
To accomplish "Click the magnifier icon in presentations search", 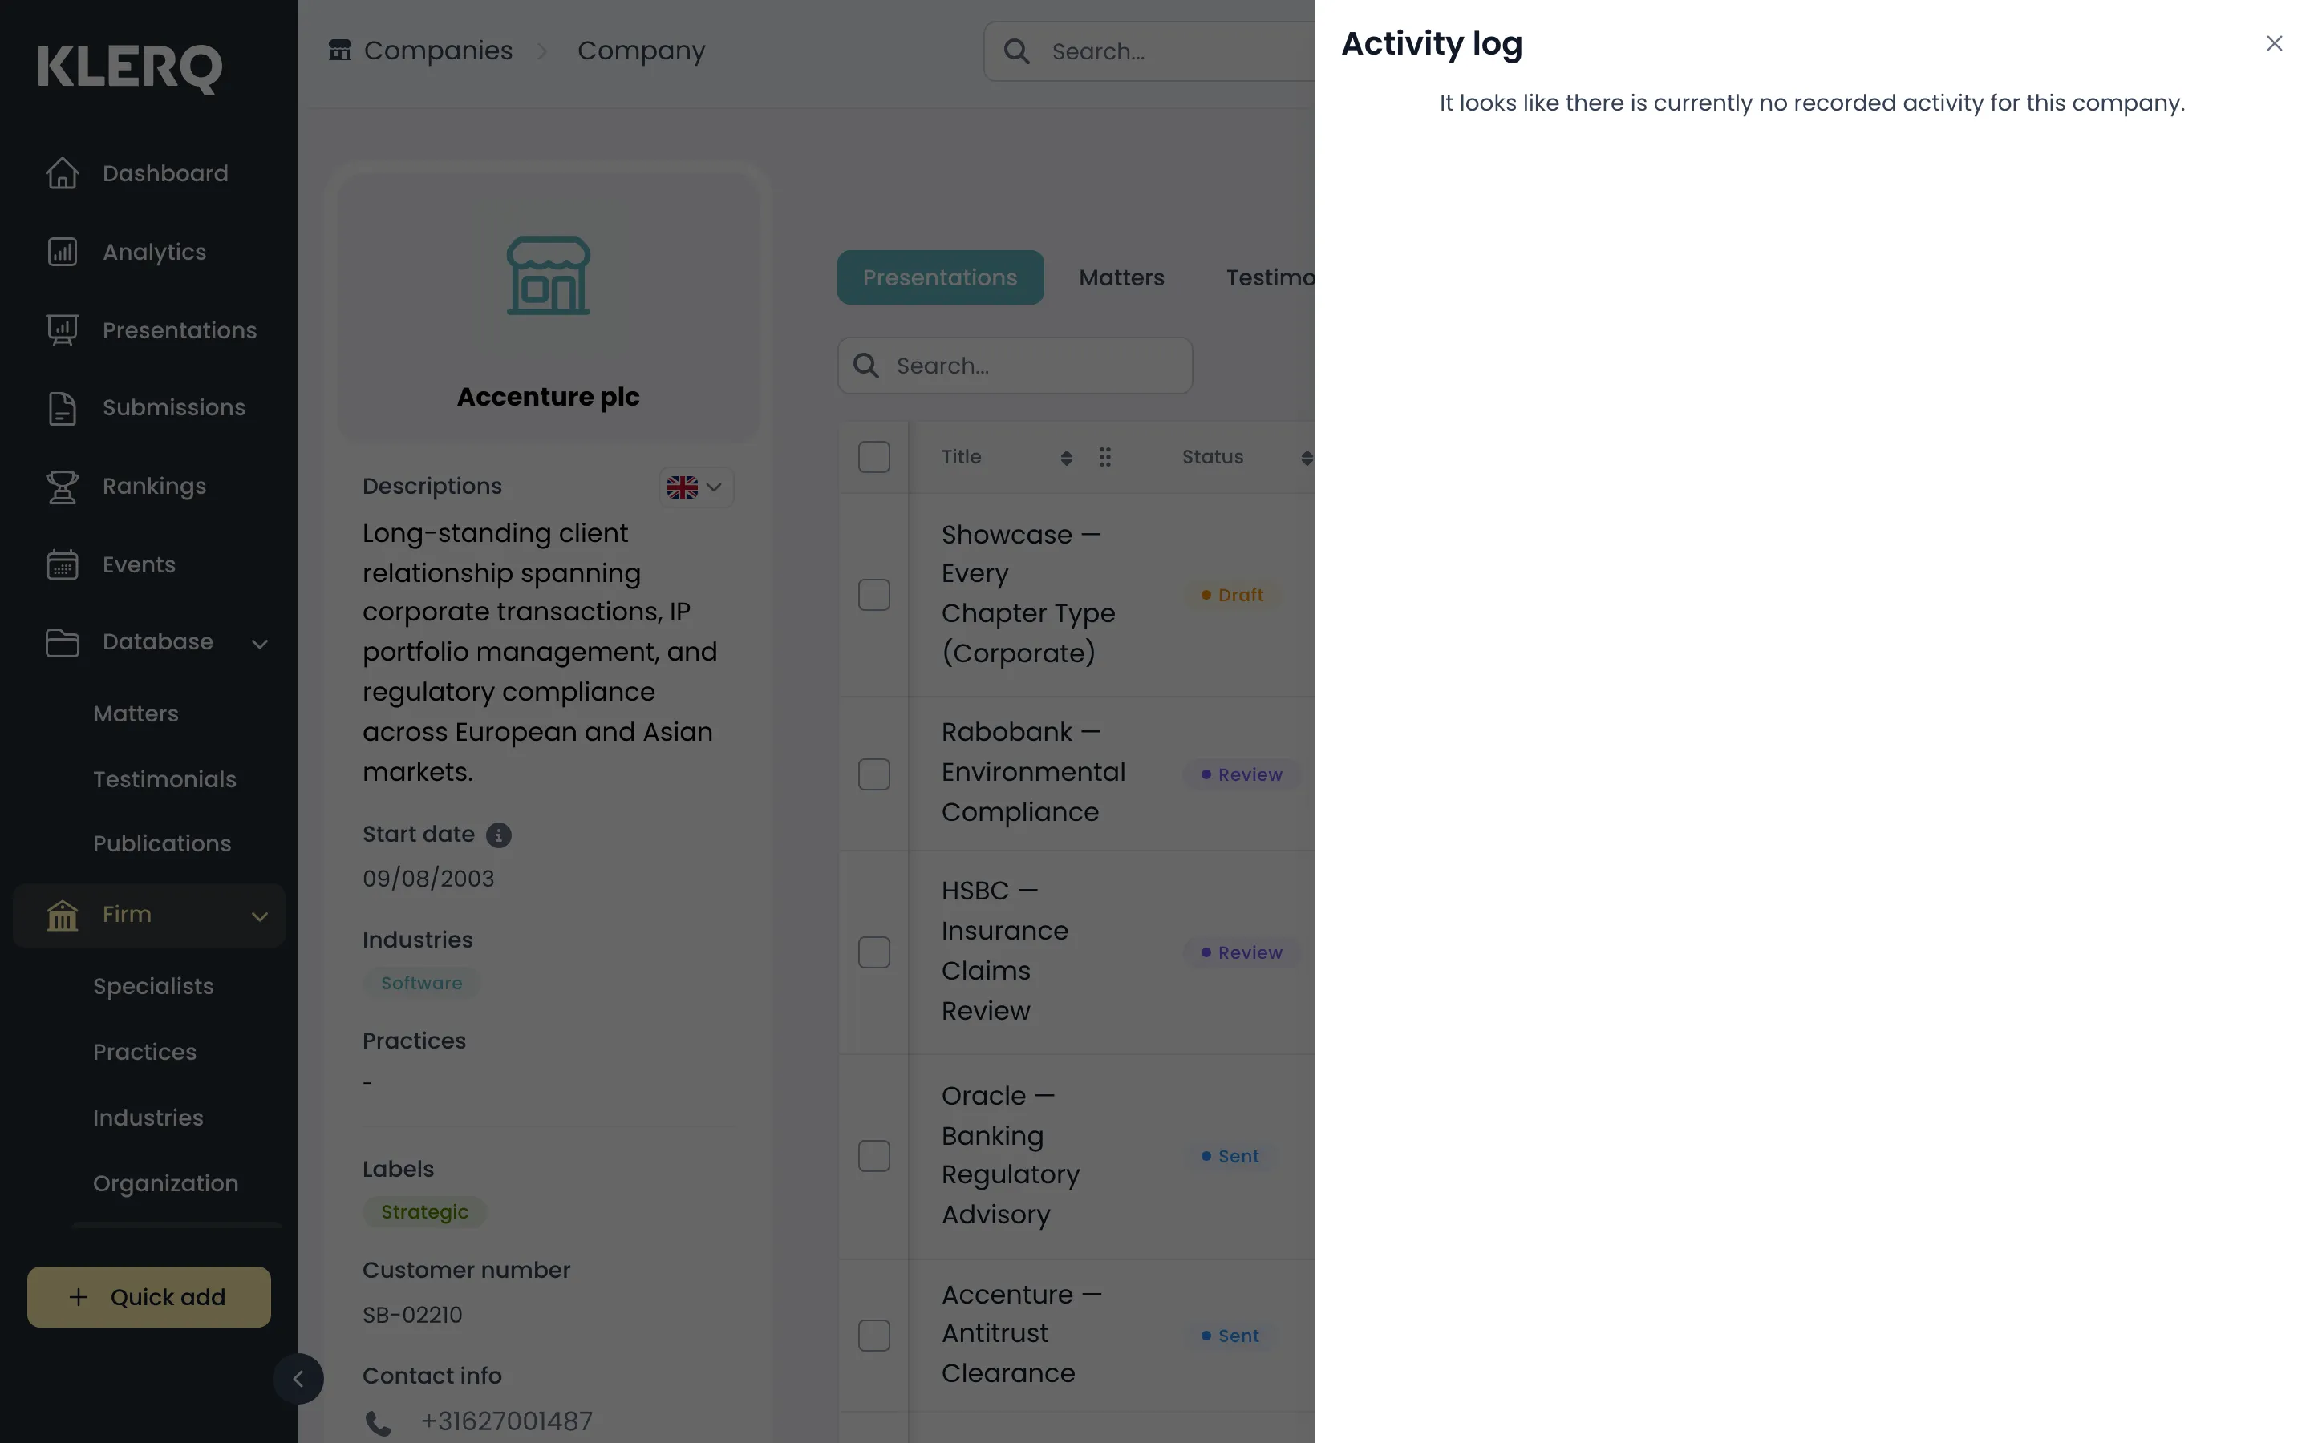I will pos(865,366).
